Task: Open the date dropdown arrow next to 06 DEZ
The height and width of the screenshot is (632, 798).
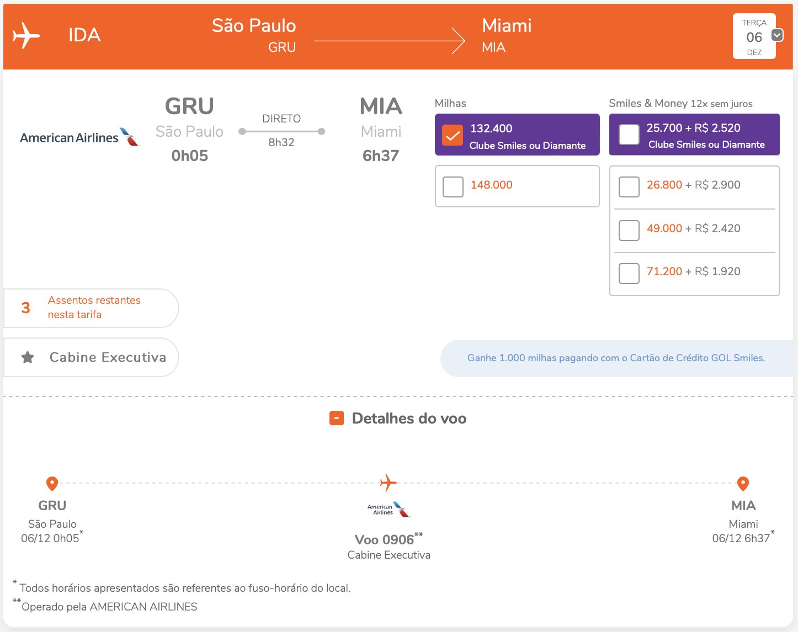Action: [777, 35]
